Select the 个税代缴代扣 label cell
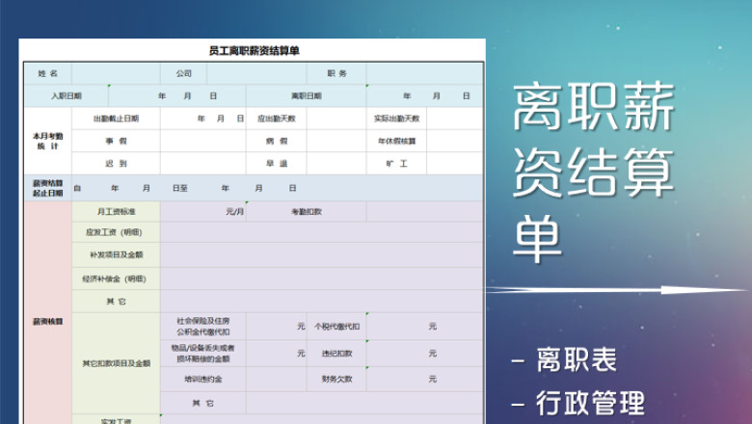The width and height of the screenshot is (752, 424). 336,327
